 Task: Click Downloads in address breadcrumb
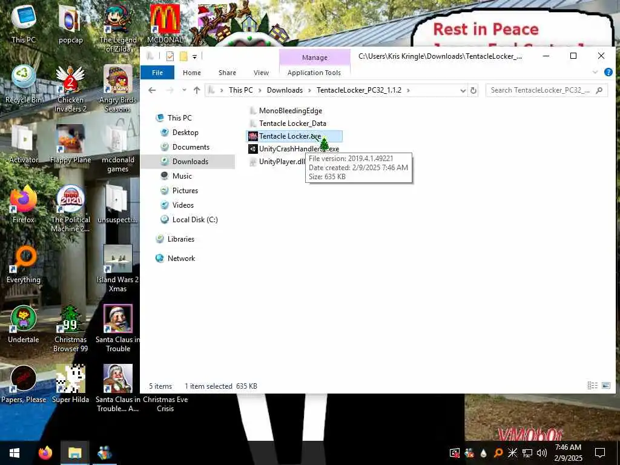[285, 90]
